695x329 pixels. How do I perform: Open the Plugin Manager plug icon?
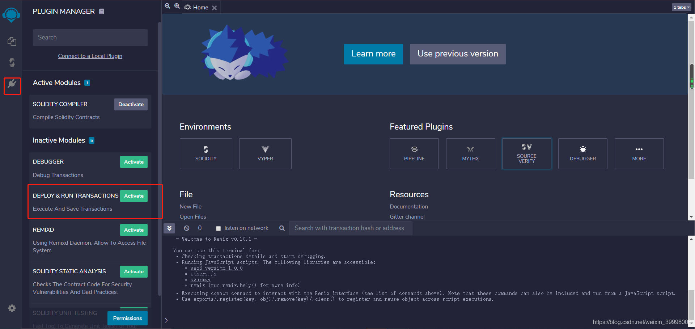point(12,84)
